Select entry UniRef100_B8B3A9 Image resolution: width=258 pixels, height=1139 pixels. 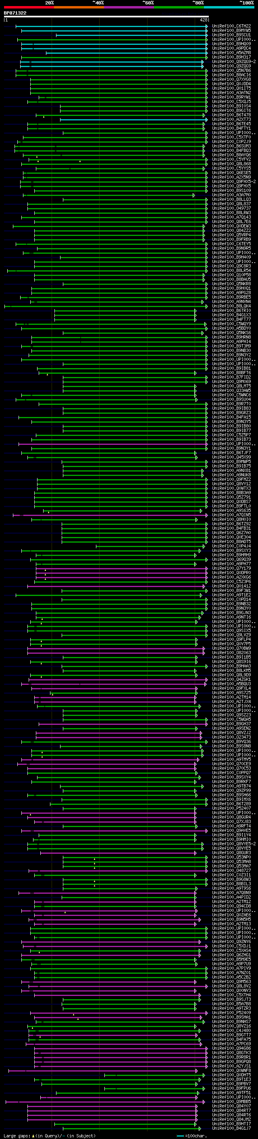(231, 493)
